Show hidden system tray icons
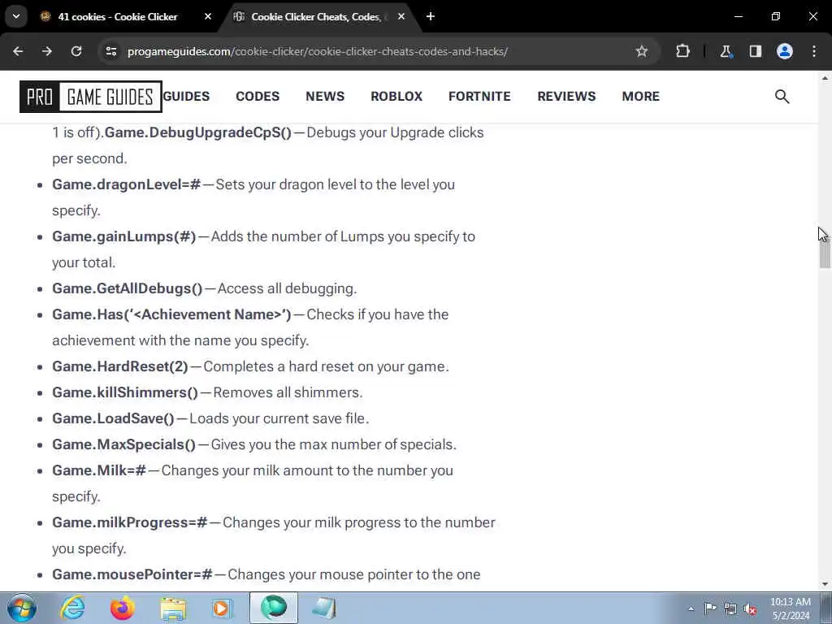Image resolution: width=832 pixels, height=624 pixels. 691,609
